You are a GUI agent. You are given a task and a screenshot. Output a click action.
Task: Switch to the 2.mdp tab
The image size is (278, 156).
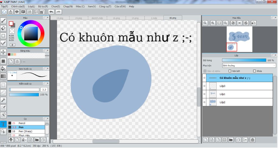point(154,18)
